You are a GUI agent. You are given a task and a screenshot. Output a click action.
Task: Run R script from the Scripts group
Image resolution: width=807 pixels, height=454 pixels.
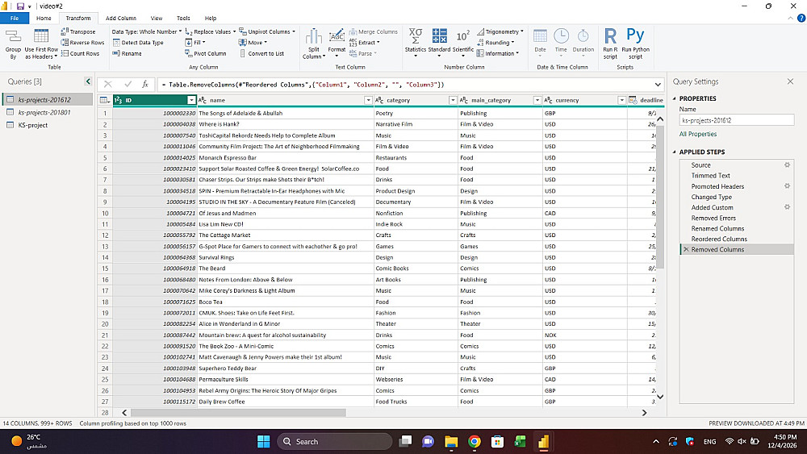click(610, 37)
